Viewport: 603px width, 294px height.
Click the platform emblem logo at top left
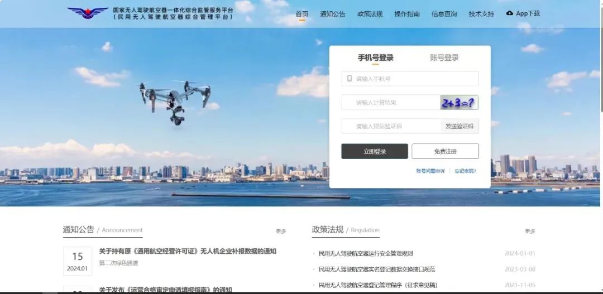pyautogui.click(x=88, y=13)
